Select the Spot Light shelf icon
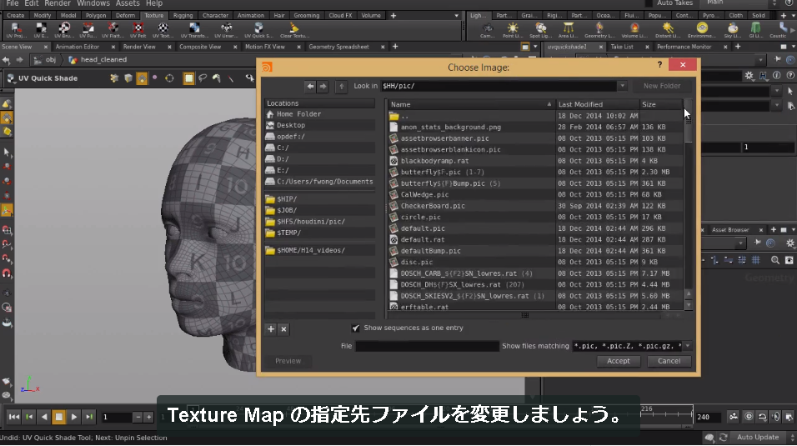Viewport: 797px width, 446px height. click(541, 29)
